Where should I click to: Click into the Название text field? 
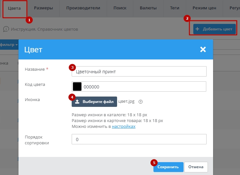coord(139,72)
